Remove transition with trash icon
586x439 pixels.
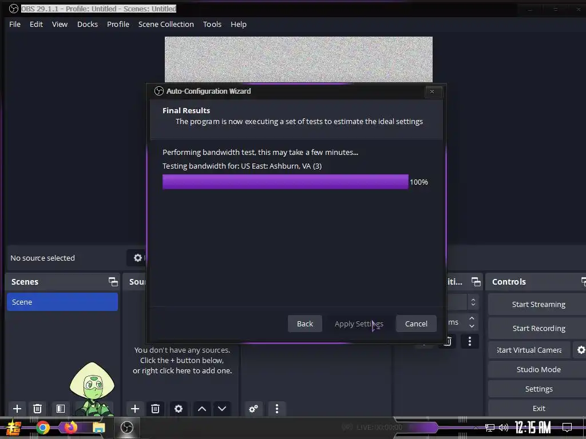click(449, 341)
